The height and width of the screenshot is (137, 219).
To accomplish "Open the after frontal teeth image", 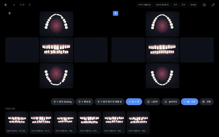I will pyautogui.click(x=162, y=50).
